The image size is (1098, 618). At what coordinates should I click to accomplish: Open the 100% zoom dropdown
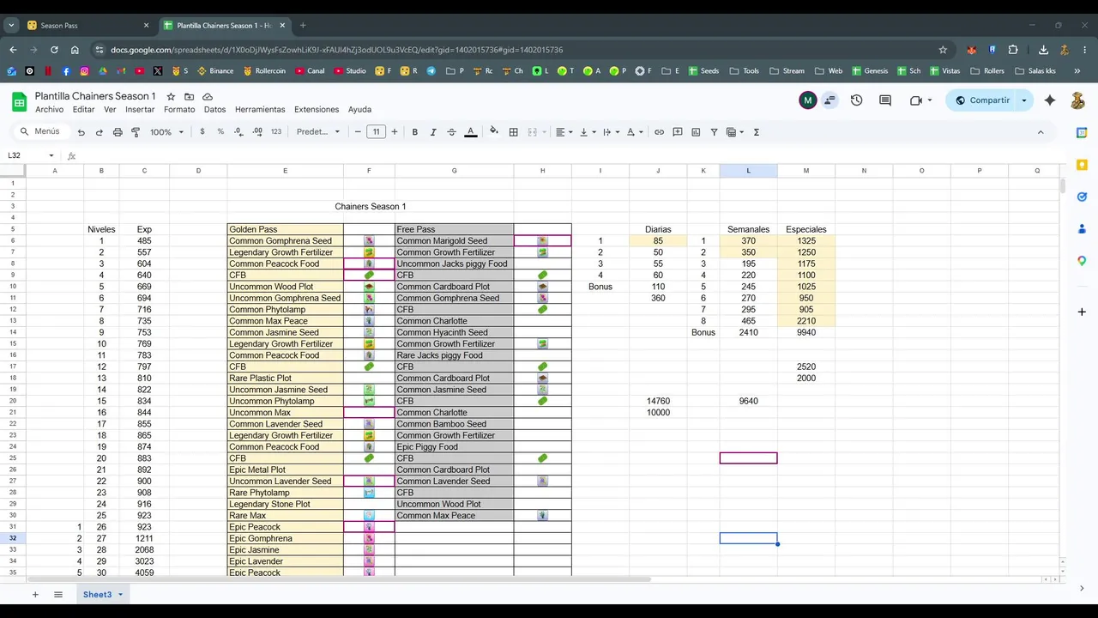[x=167, y=132]
